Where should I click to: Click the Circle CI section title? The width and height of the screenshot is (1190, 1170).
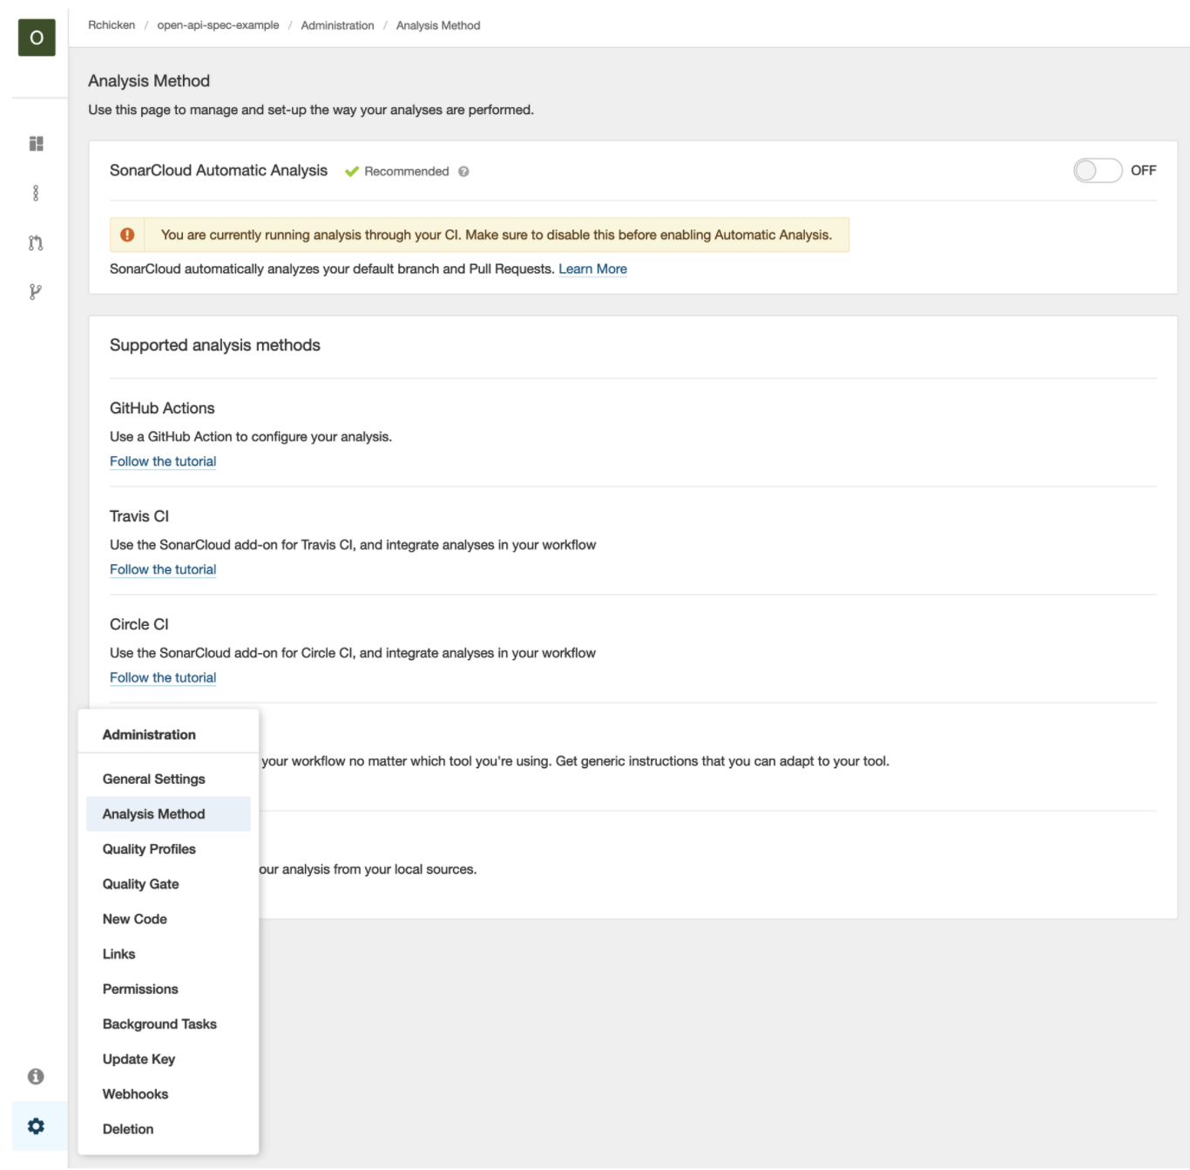pos(139,624)
